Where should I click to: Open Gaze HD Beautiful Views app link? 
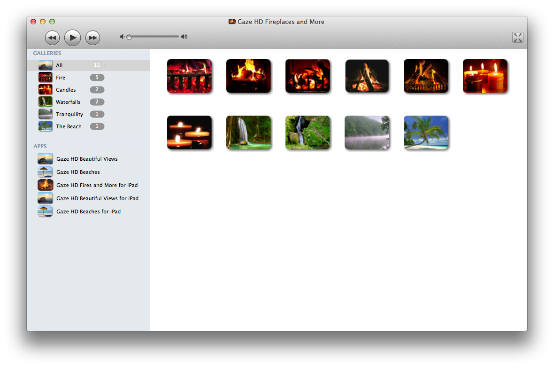coord(87,159)
